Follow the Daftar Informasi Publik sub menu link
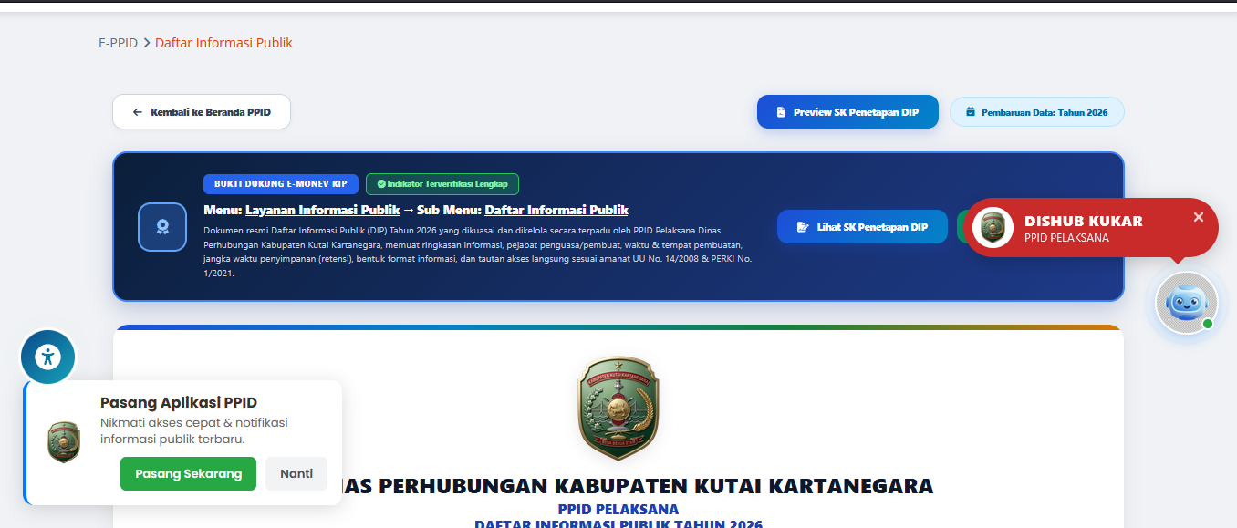This screenshot has width=1237, height=528. [x=556, y=210]
